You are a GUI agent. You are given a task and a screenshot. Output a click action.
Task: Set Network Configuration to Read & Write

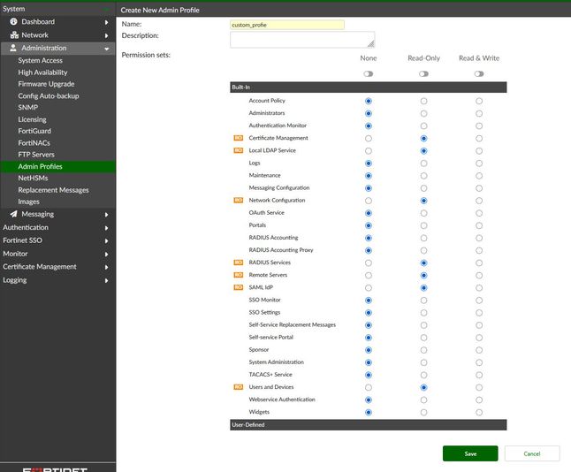479,201
